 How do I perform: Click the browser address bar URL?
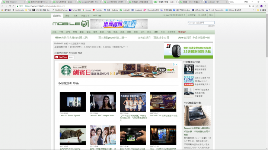(x=45, y=6)
